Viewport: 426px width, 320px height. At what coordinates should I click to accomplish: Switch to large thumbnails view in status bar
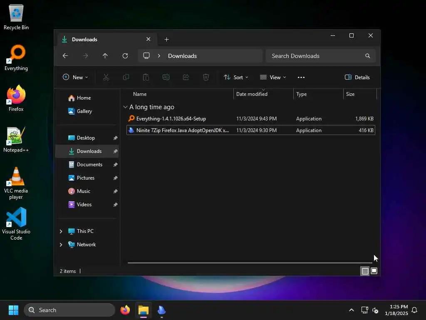[374, 271]
